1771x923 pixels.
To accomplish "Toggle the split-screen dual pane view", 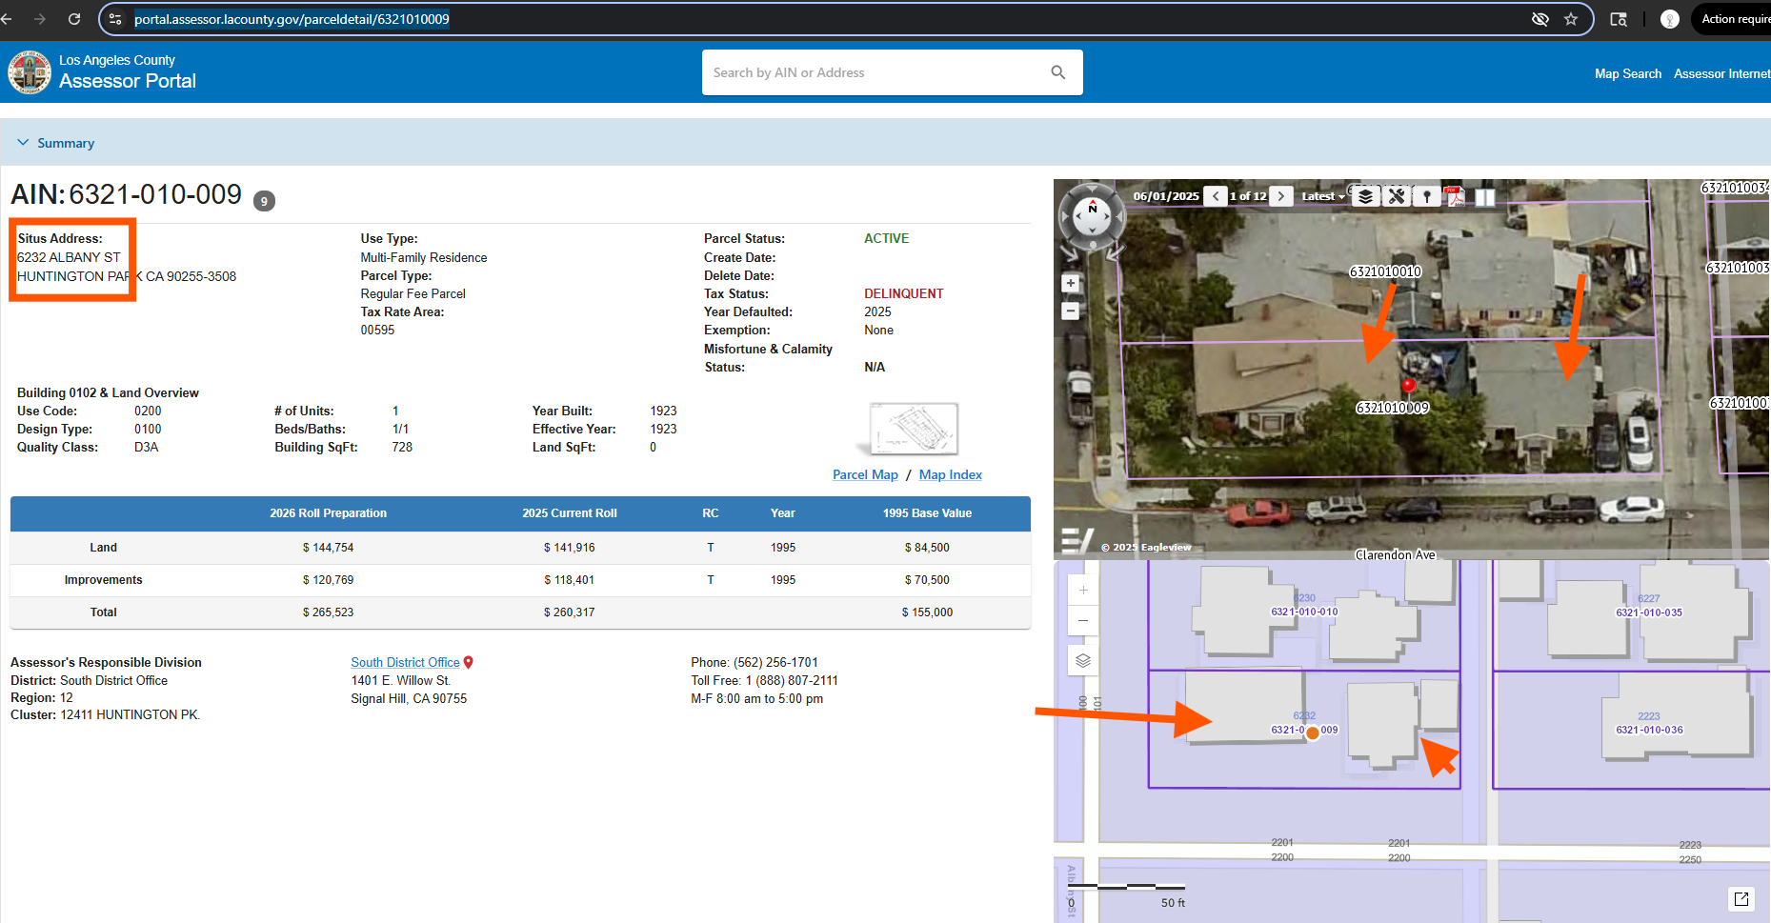I will pos(1485,197).
